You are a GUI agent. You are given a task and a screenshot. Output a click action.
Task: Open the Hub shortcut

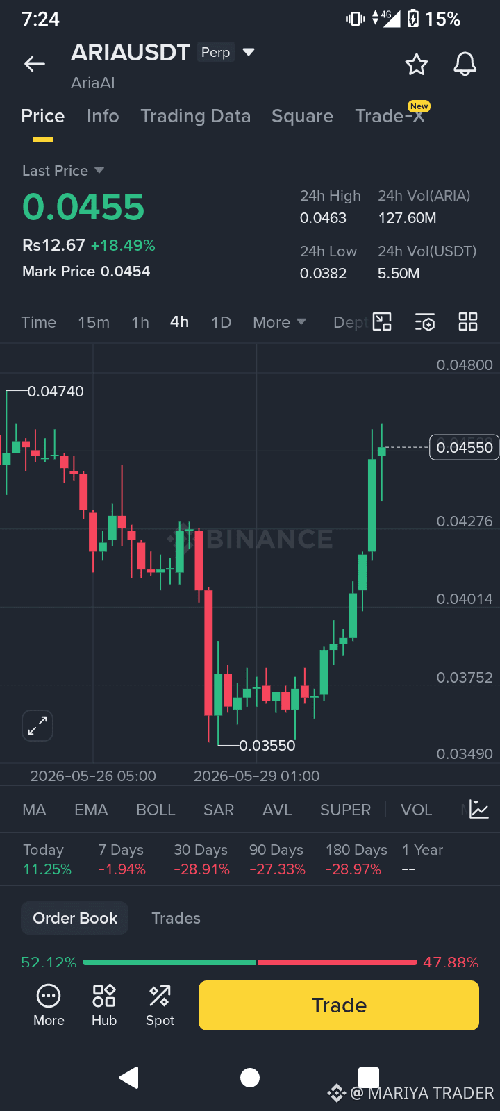point(104,1005)
